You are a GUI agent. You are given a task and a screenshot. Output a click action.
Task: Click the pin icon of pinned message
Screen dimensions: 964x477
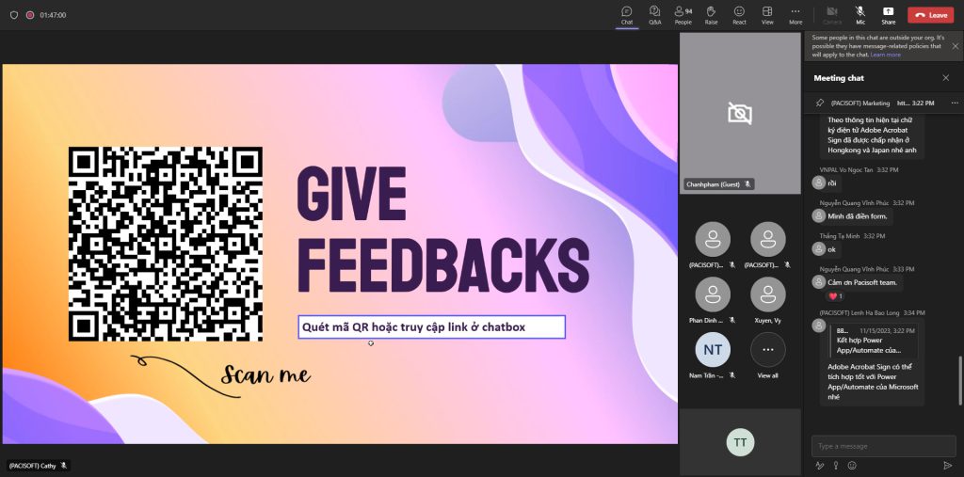pyautogui.click(x=820, y=103)
